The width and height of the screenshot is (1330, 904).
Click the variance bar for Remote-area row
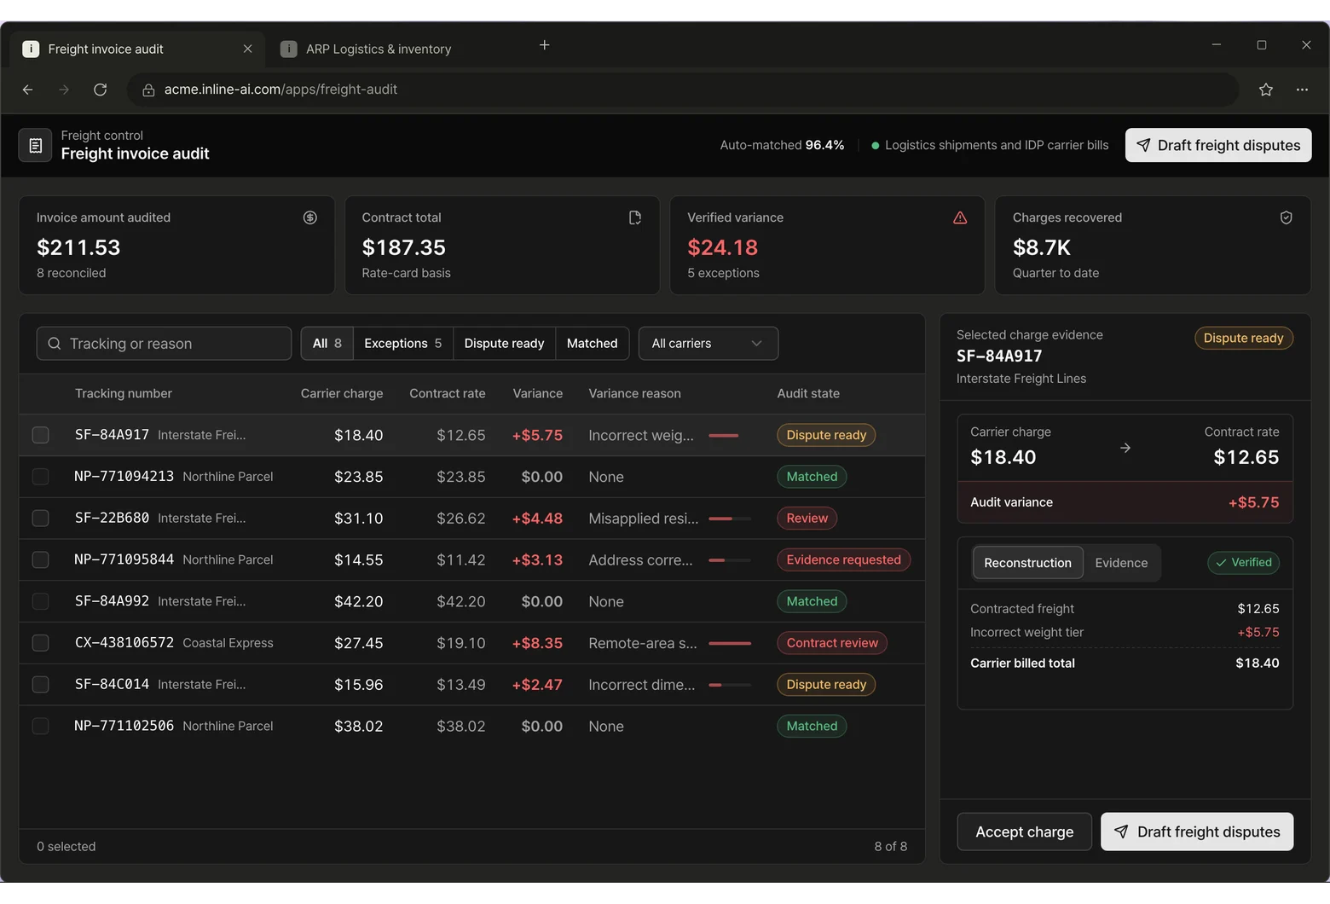pos(730,643)
